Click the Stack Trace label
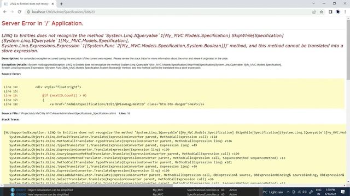The image size is (350, 196). [x=10, y=120]
